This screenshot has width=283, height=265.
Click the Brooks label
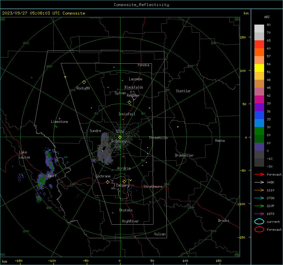[224, 221]
